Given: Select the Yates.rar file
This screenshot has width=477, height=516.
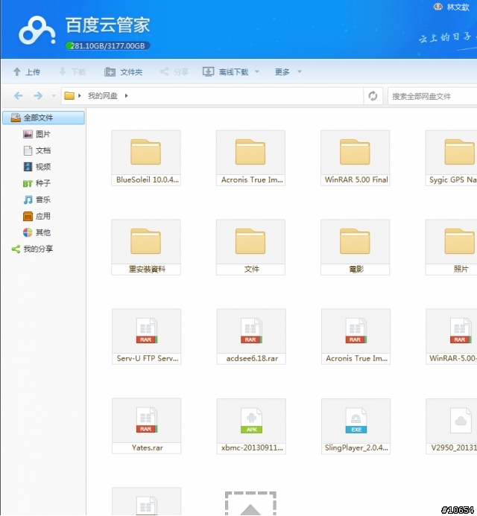Looking at the screenshot, I should tap(147, 426).
